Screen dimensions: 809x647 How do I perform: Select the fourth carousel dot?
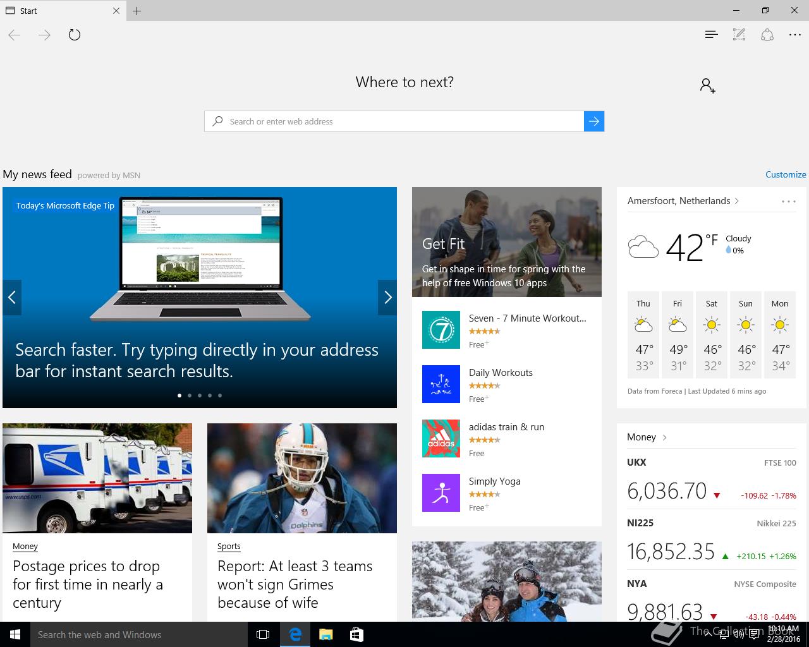[x=210, y=396]
